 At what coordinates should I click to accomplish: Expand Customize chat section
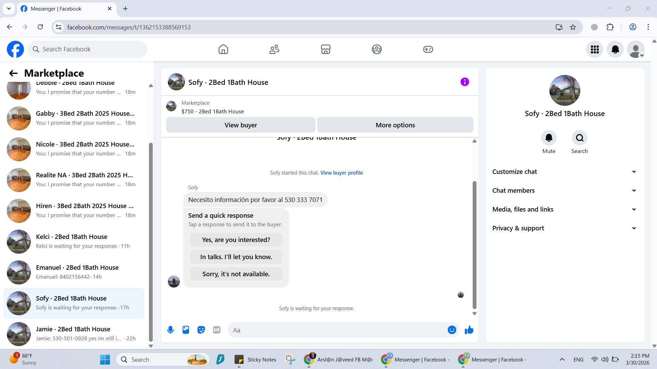[565, 172]
